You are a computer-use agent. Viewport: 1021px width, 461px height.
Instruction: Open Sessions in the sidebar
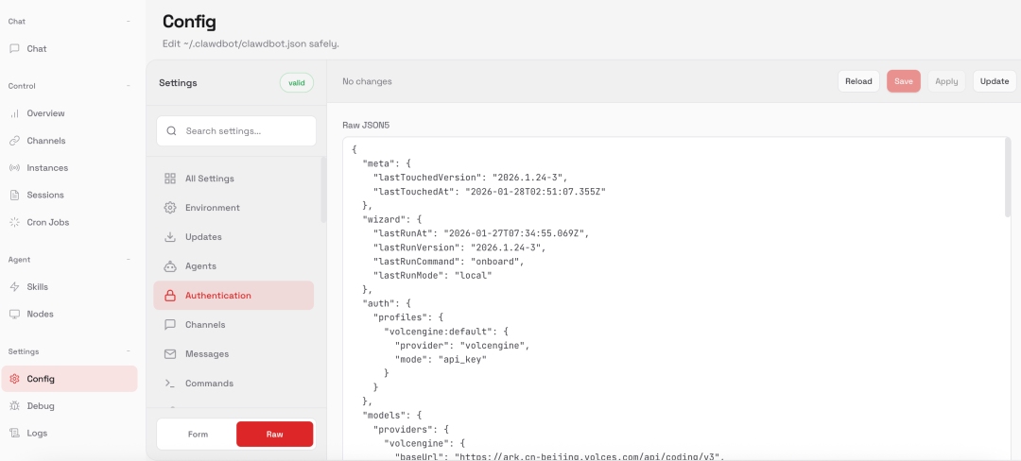[69, 195]
